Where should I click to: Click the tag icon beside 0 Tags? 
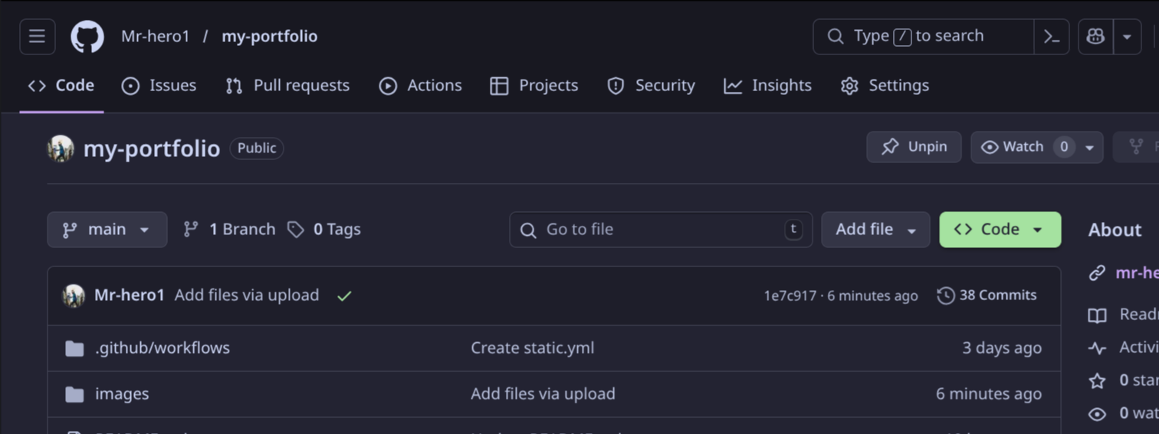296,230
